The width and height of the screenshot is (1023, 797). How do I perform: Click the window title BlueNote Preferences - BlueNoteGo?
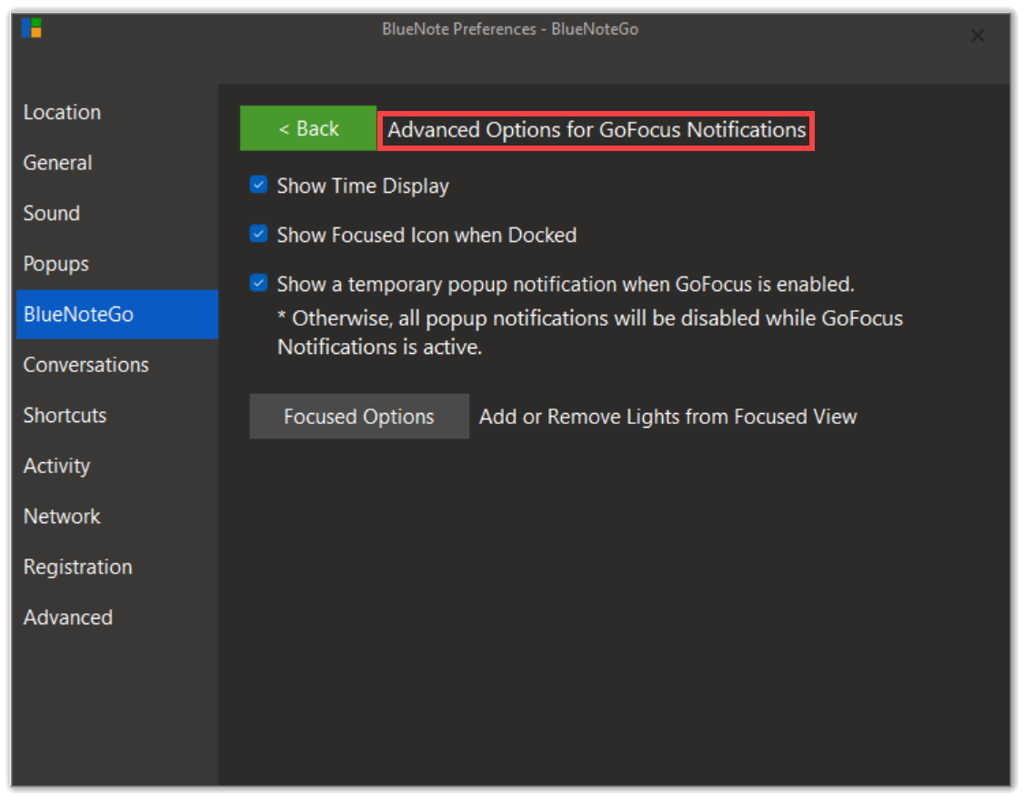[509, 29]
